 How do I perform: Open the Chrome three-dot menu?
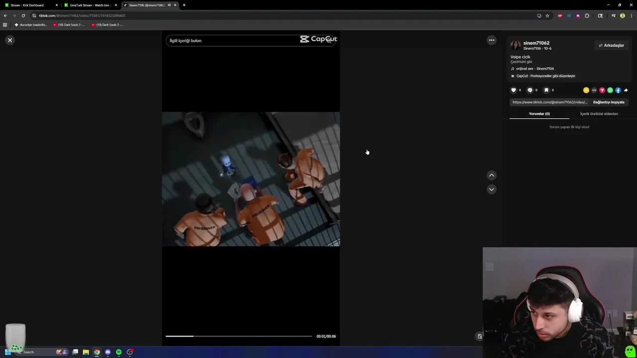631,15
